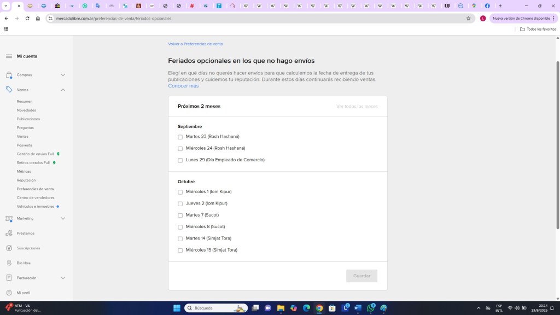Click the Mi perfil icon in sidebar
560x315 pixels.
(x=9, y=293)
